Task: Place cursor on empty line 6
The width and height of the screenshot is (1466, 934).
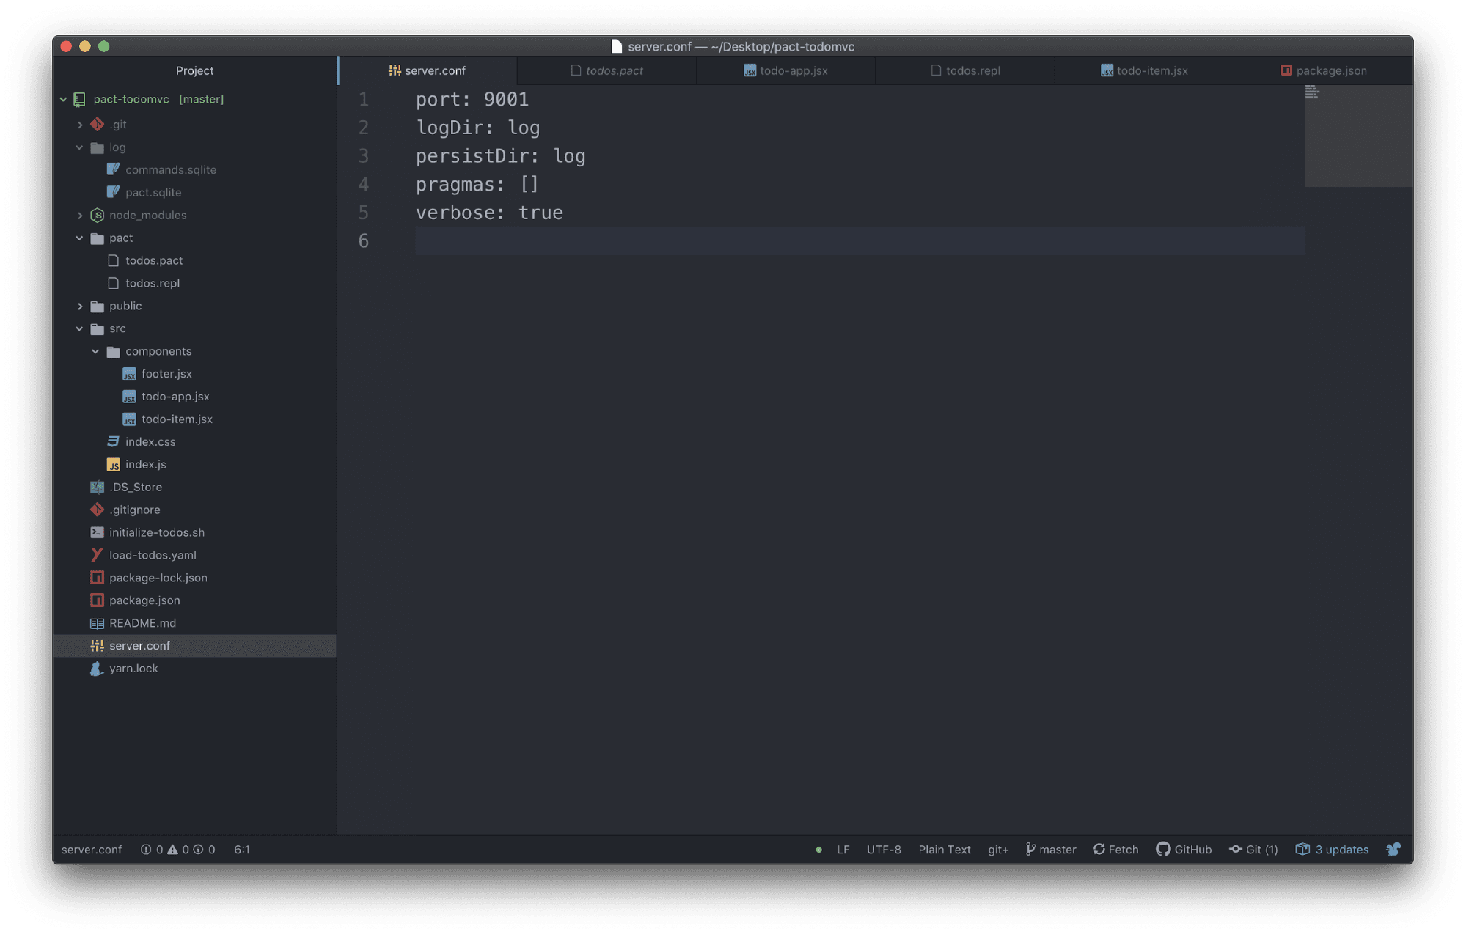Action: point(860,241)
